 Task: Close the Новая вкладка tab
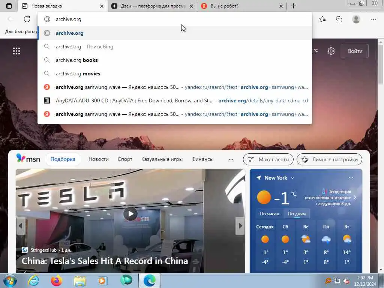click(102, 6)
